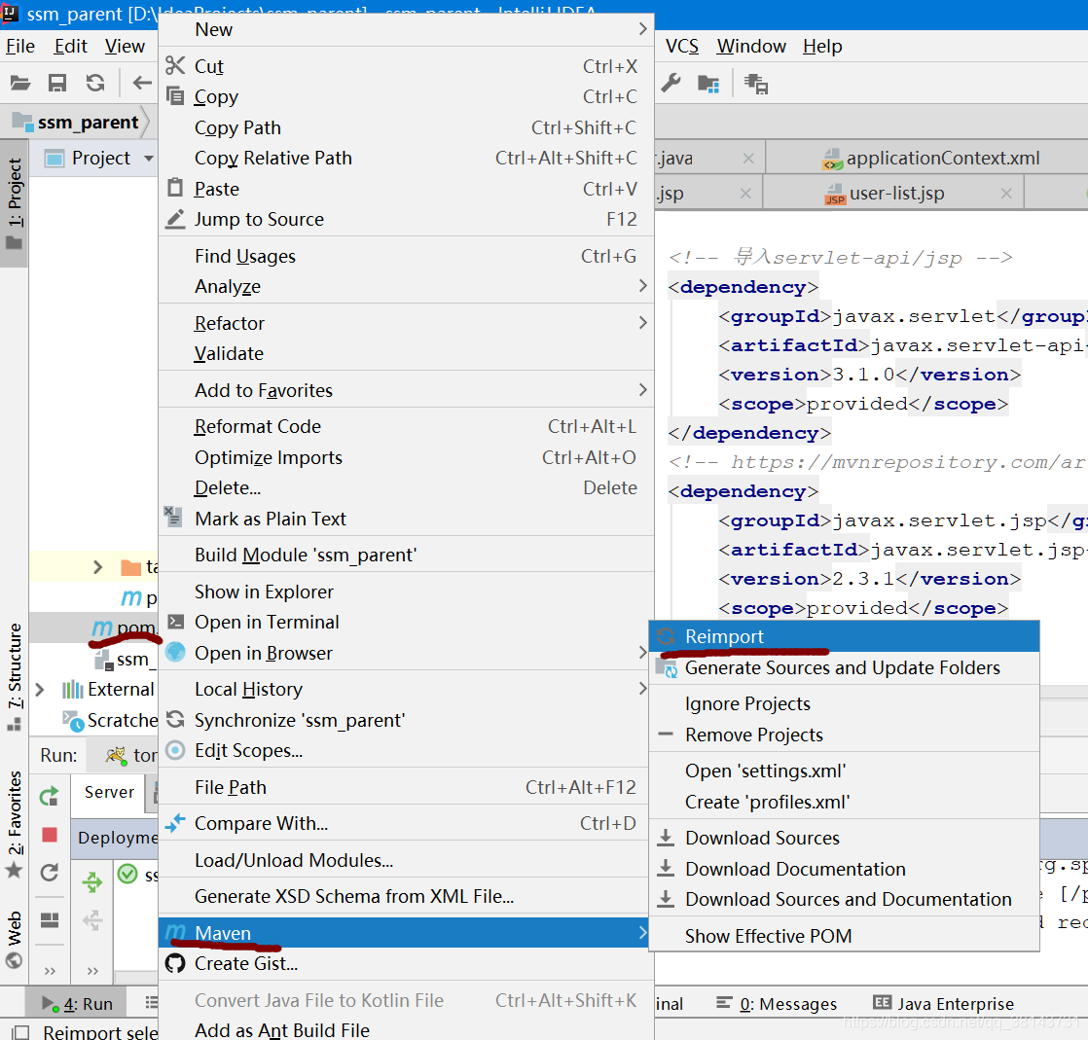Open the Project view dropdown
This screenshot has width=1088, height=1040.
pyautogui.click(x=149, y=159)
